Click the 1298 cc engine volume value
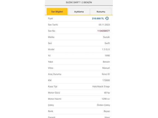The width and height of the screenshot is (158, 118). [106, 99]
